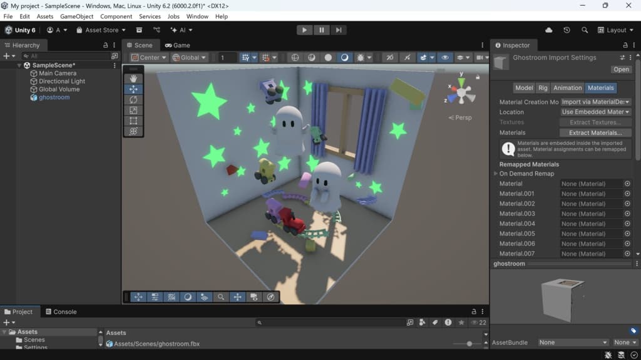Open the Layout dropdown
The image size is (641, 360).
612,30
